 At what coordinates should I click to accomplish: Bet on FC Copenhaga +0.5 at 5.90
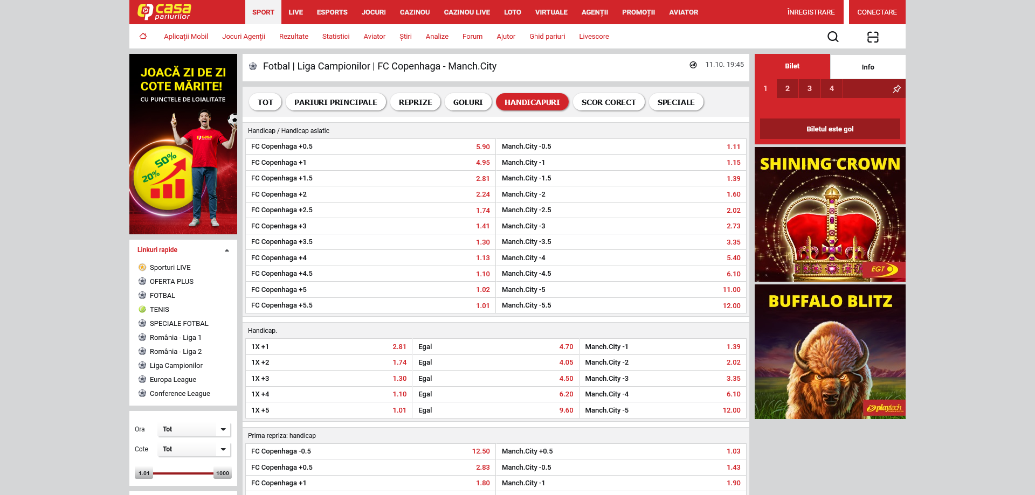point(370,147)
